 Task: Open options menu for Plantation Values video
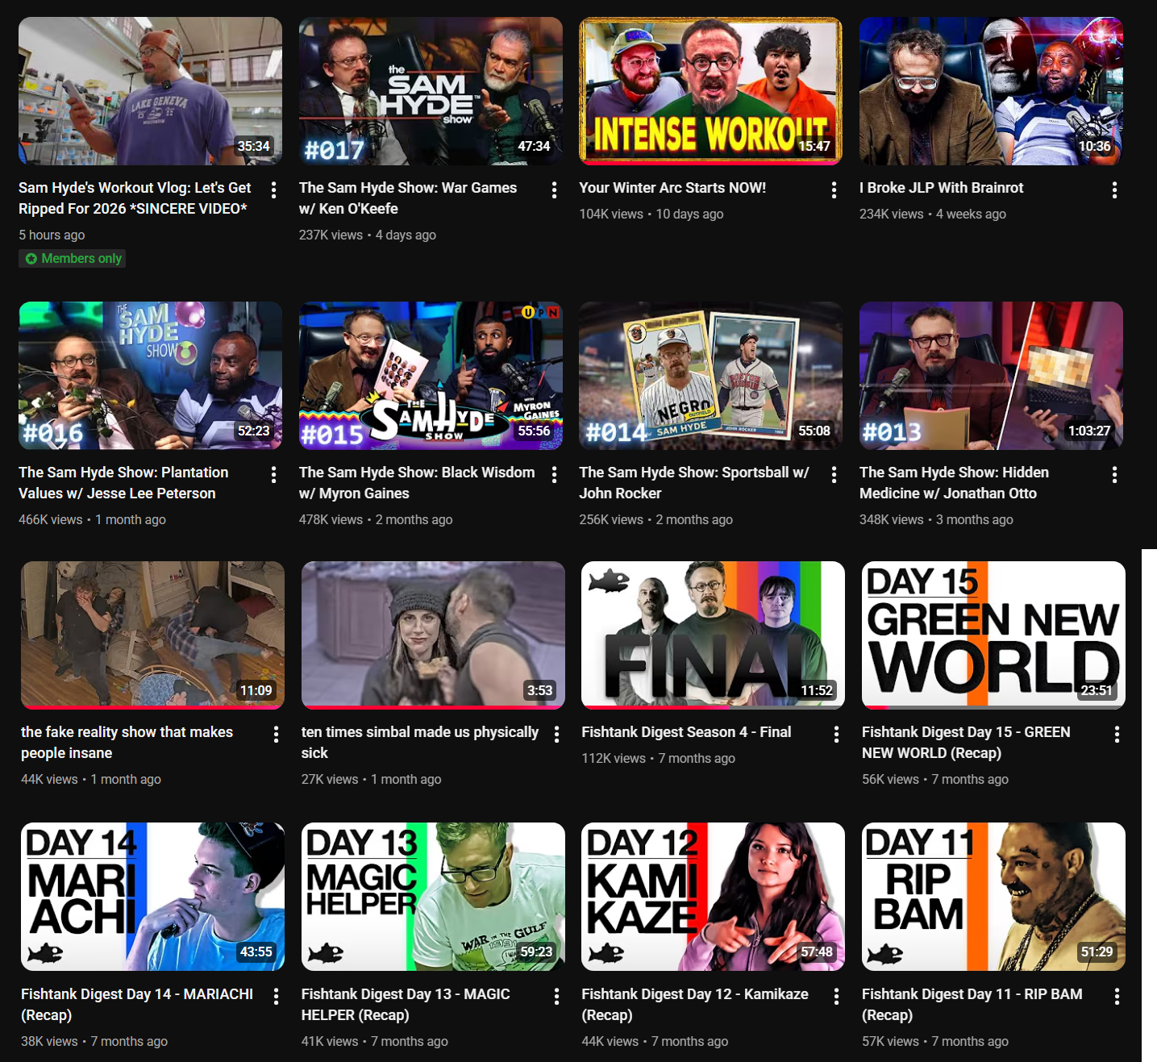click(x=274, y=474)
